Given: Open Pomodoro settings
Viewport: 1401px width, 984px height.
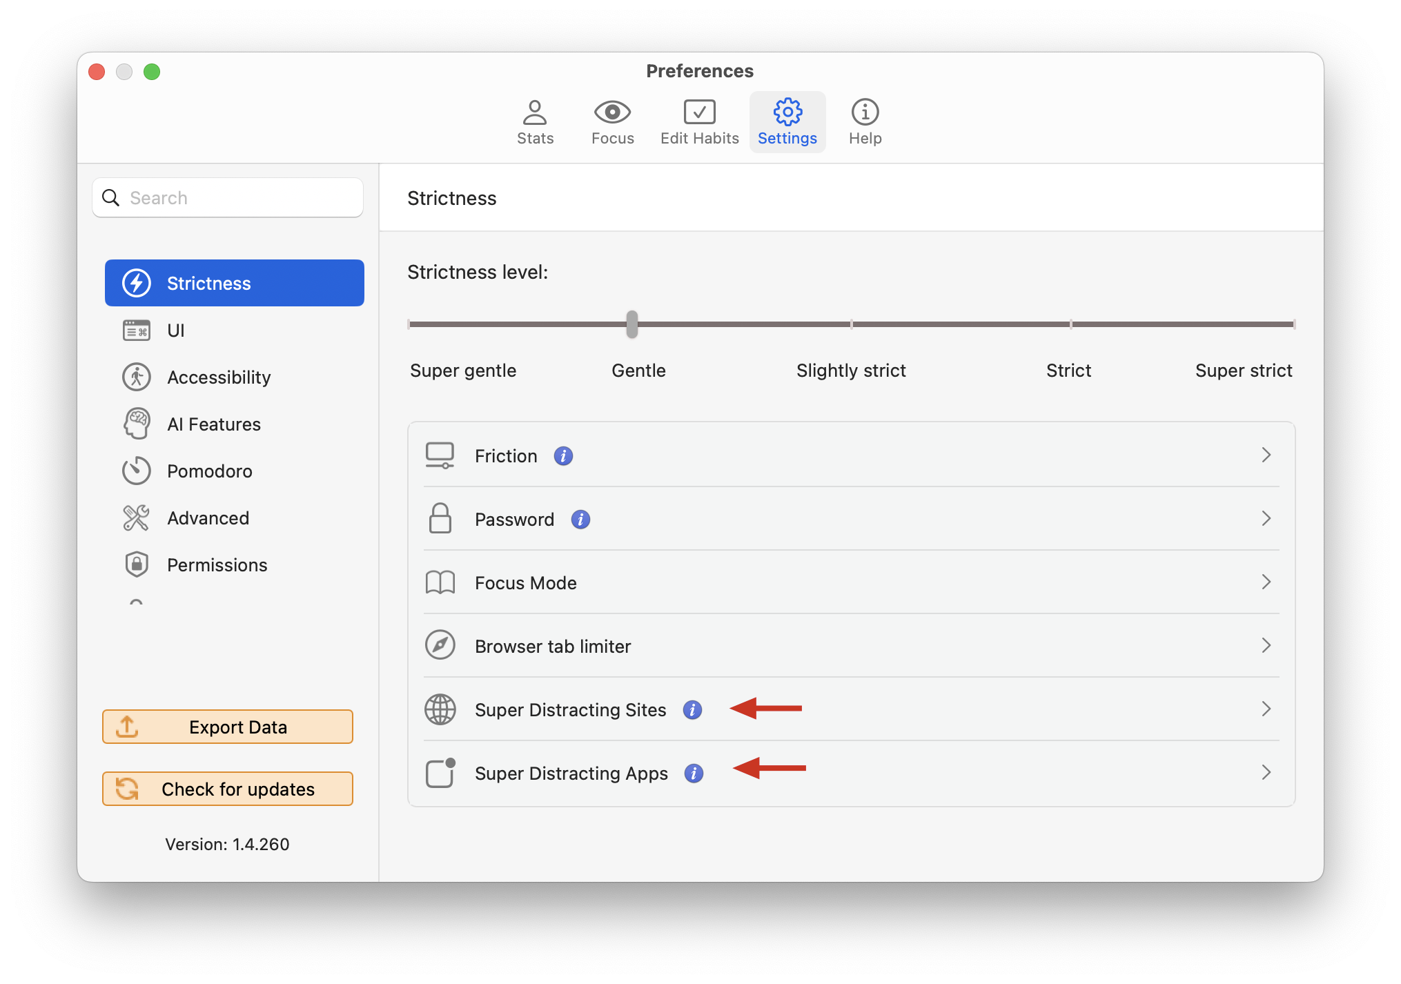Looking at the screenshot, I should [x=235, y=471].
